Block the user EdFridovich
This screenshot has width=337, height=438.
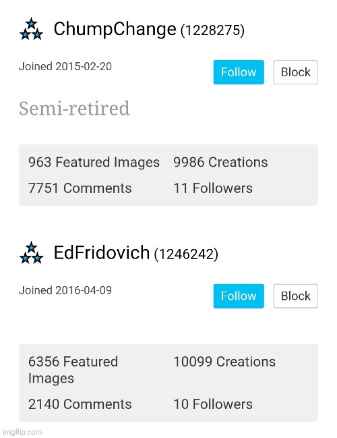pyautogui.click(x=295, y=296)
